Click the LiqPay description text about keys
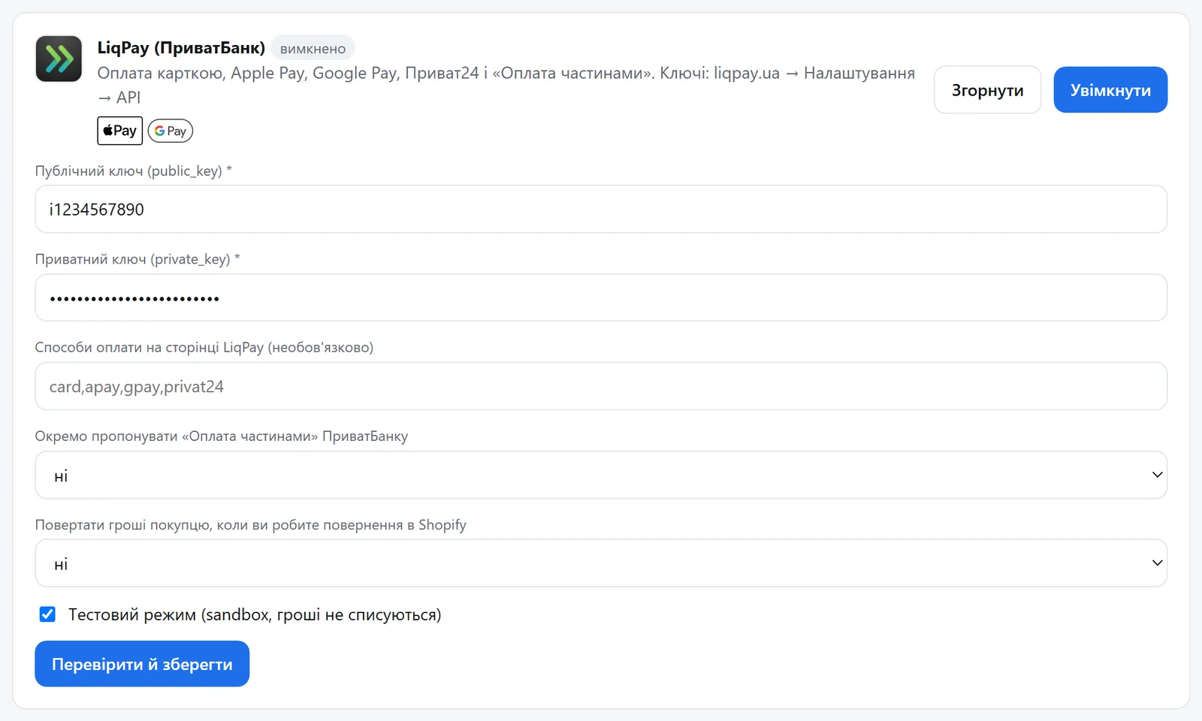This screenshot has width=1202, height=721. pos(506,85)
